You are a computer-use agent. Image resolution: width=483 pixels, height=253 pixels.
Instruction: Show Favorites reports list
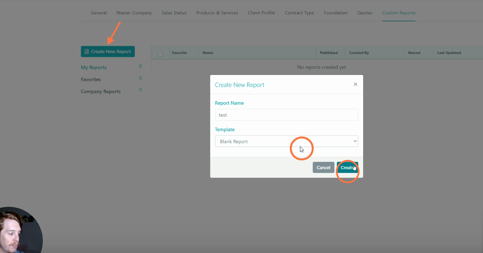[91, 80]
